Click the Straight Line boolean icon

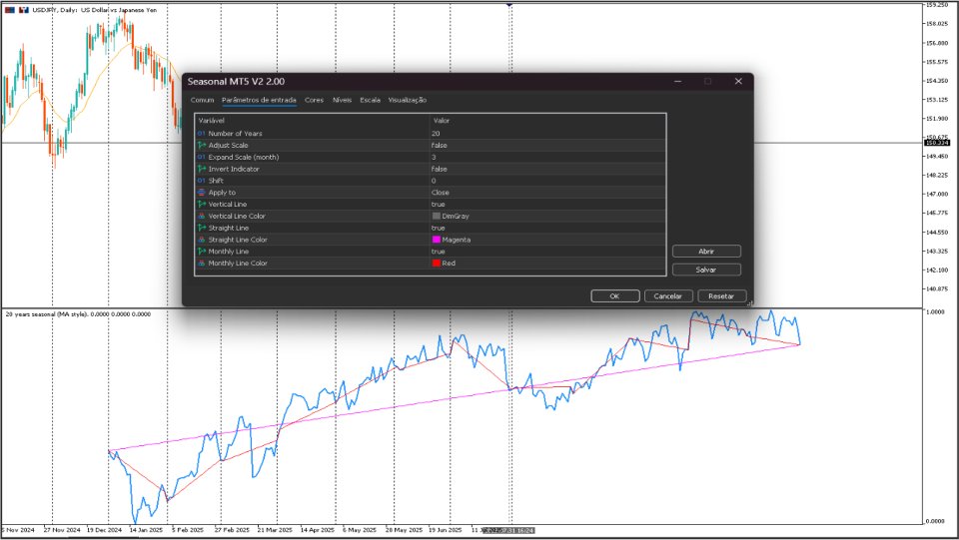(201, 228)
